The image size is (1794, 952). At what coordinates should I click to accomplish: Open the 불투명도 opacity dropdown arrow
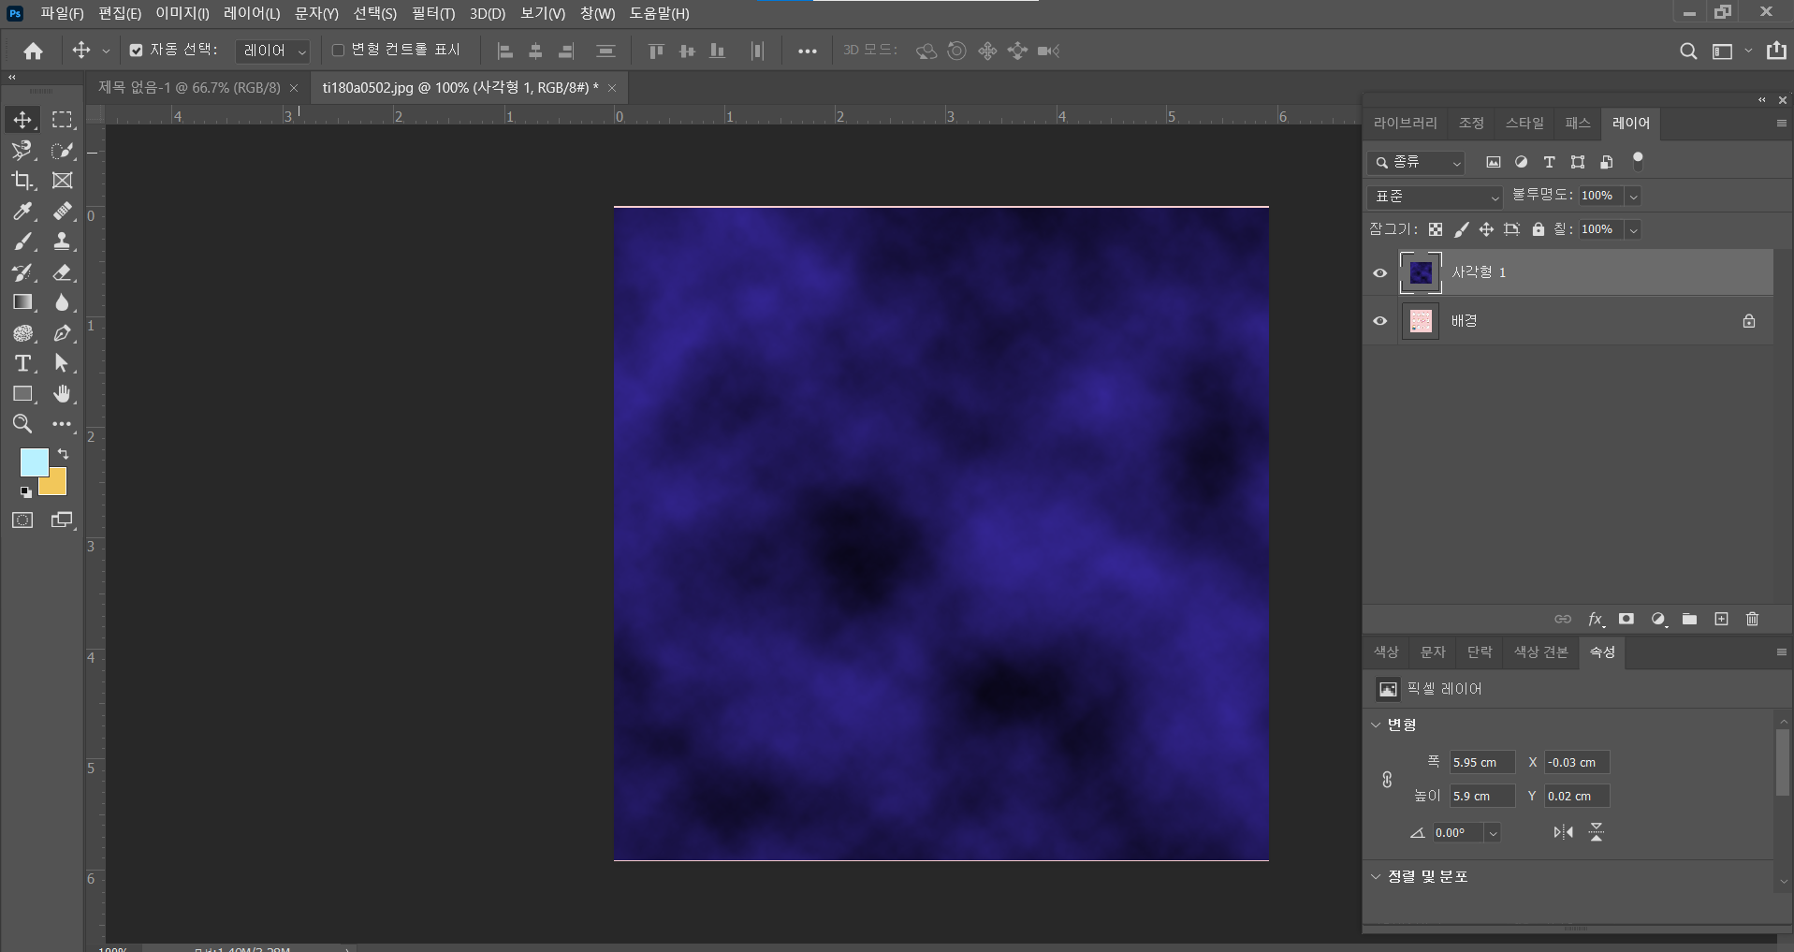pos(1633,197)
